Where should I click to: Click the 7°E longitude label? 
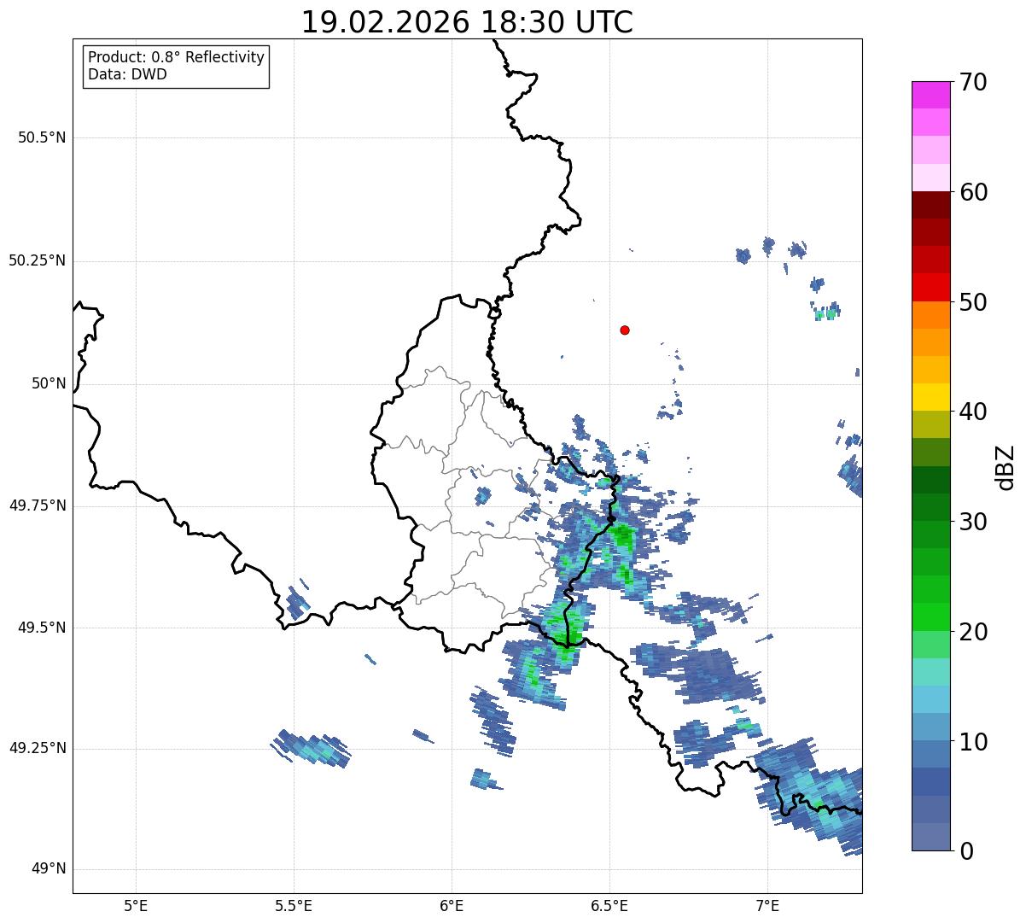pos(767,905)
